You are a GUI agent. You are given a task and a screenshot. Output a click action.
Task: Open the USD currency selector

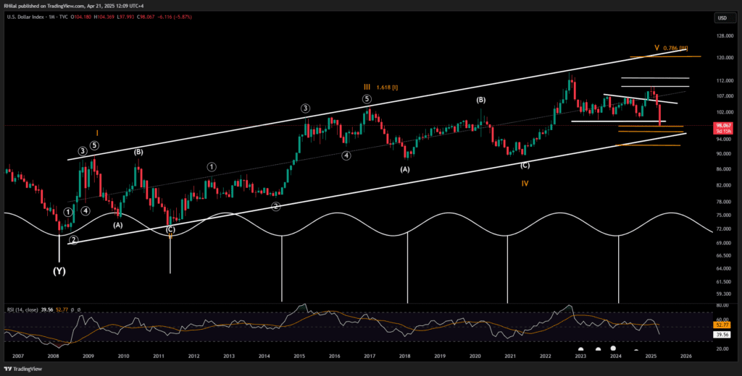click(x=722, y=17)
